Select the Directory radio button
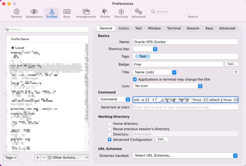Viewport: 246px width, 166px height. click(x=110, y=134)
